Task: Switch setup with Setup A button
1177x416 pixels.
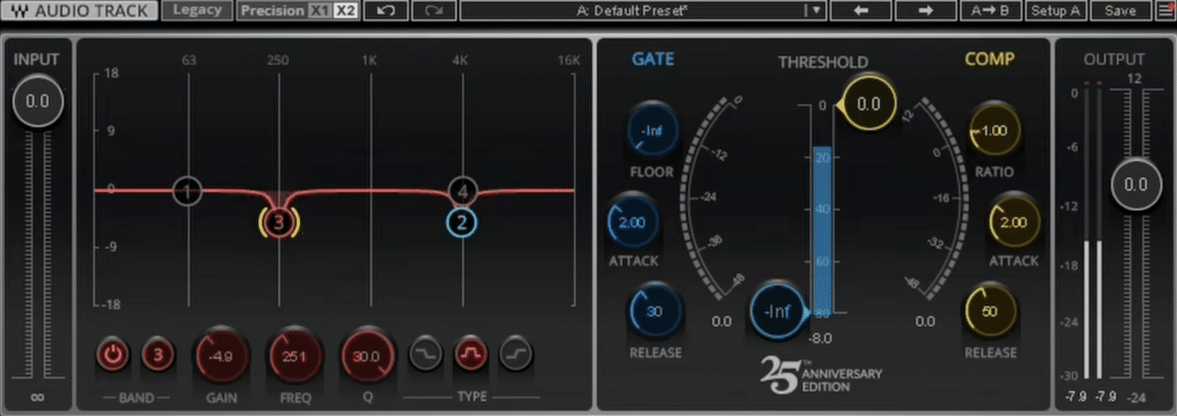Action: (x=1056, y=10)
